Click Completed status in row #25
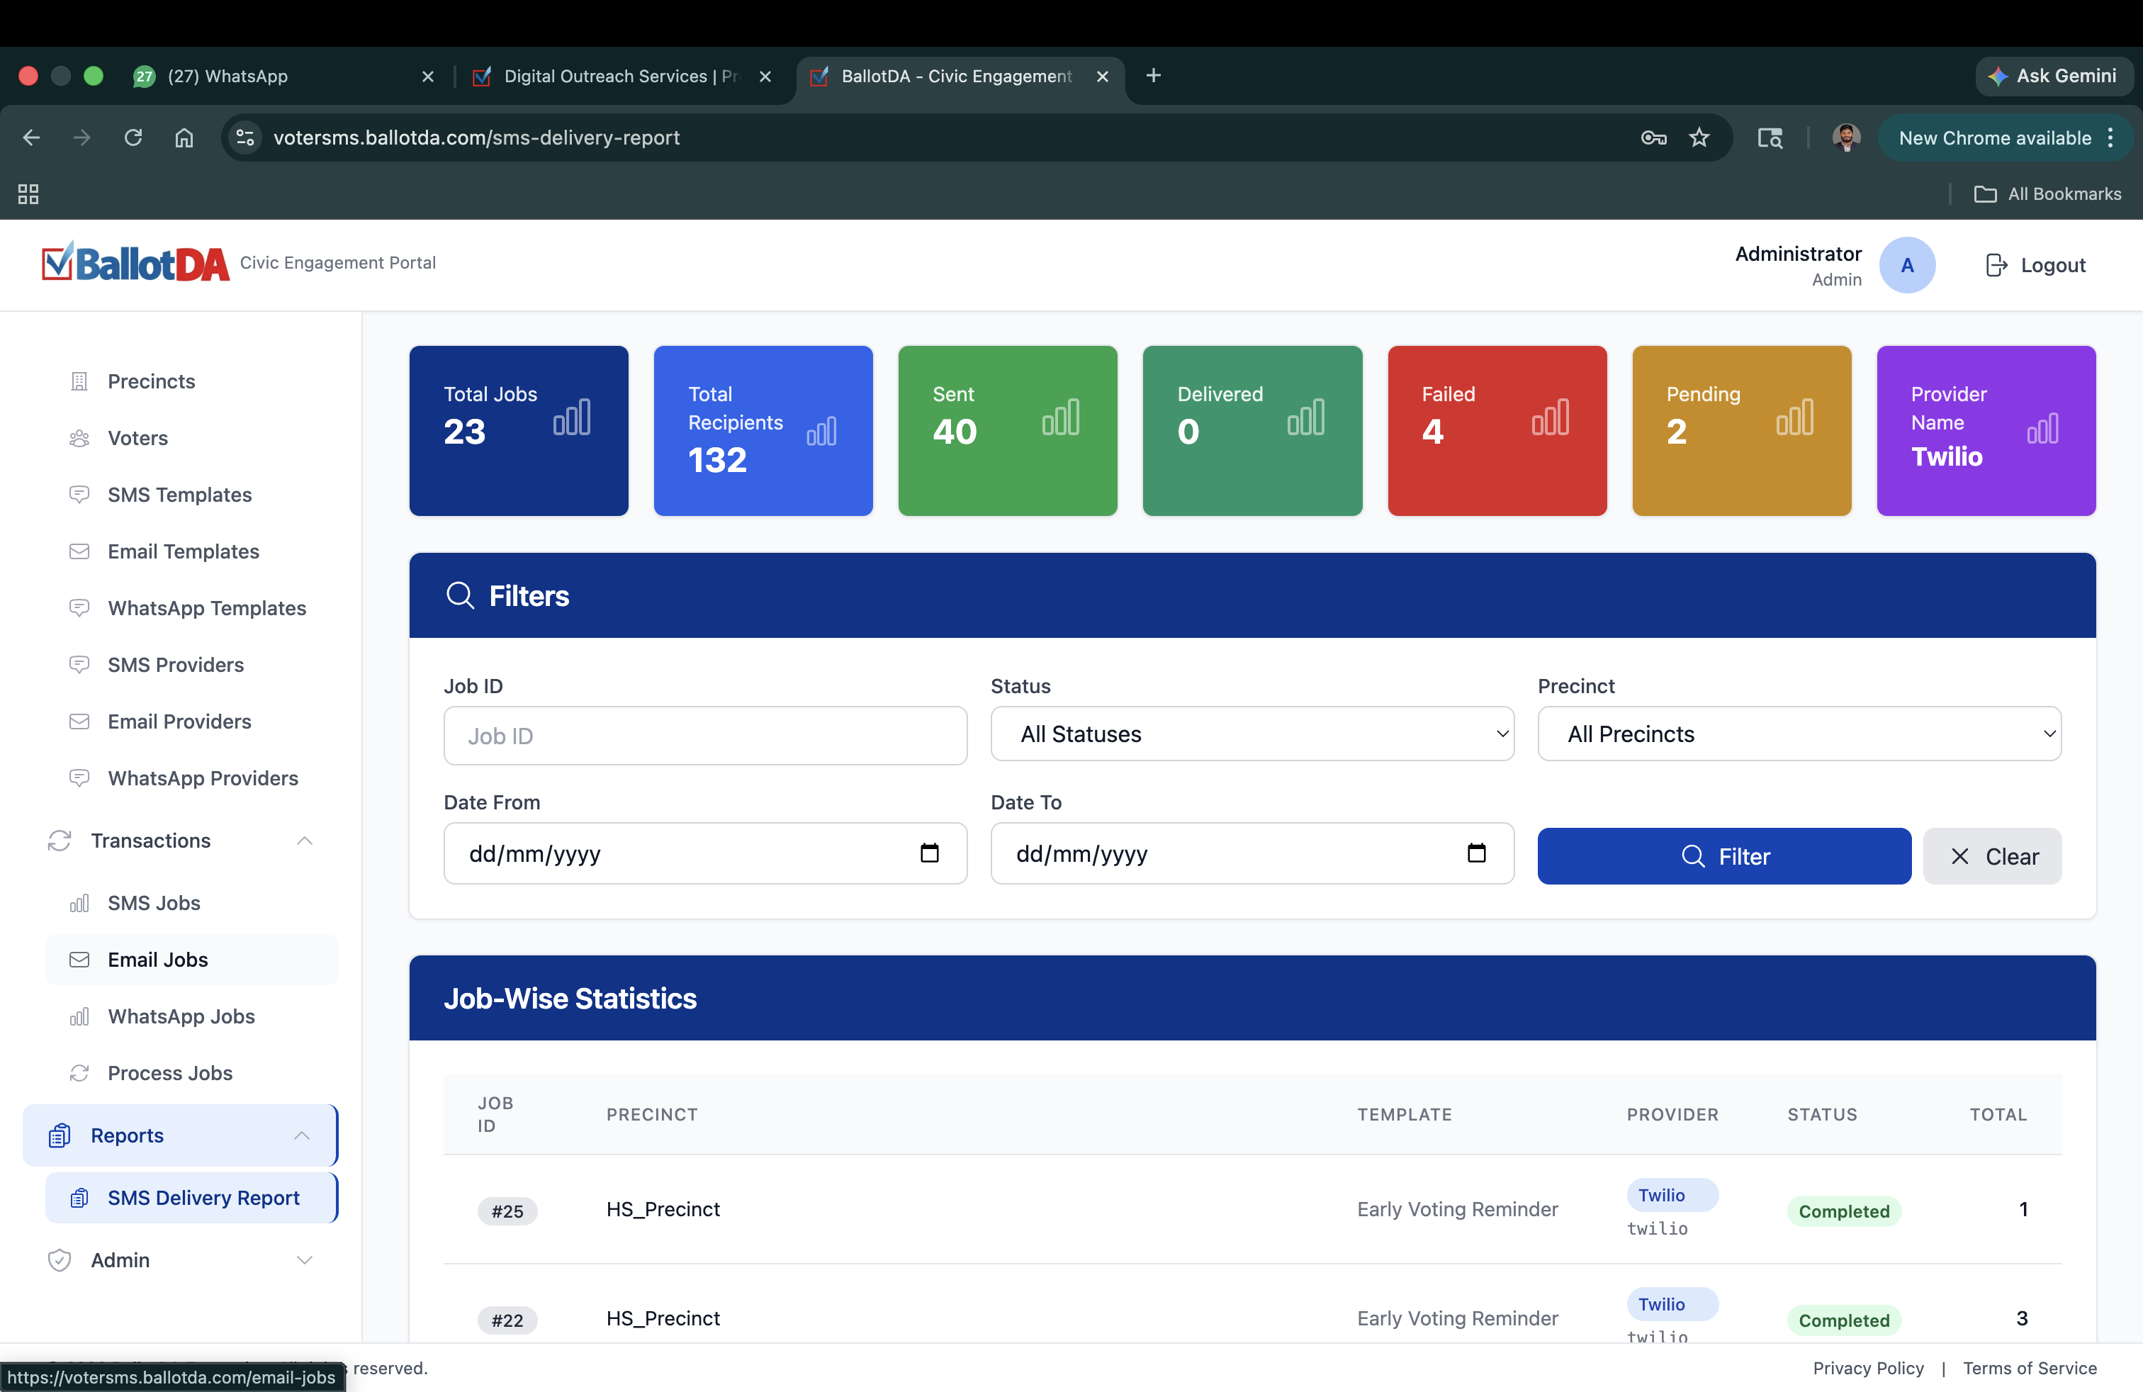This screenshot has width=2143, height=1392. pyautogui.click(x=1843, y=1211)
